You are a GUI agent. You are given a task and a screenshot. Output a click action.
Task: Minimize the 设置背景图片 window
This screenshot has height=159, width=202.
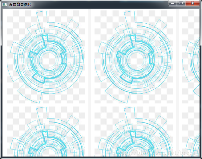[173, 3]
